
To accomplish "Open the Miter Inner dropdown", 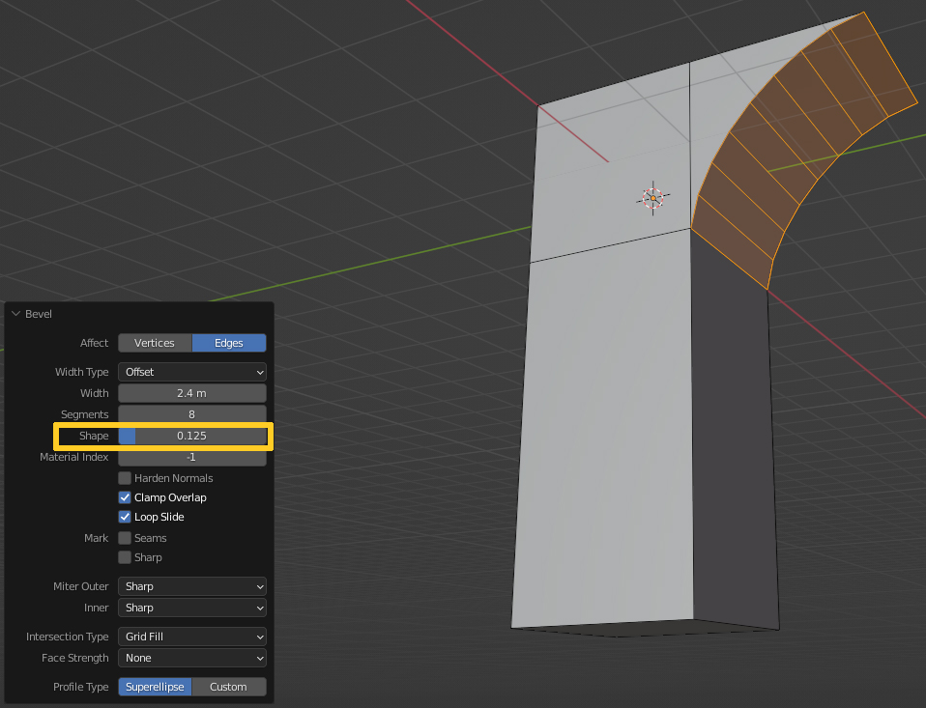I will click(x=191, y=608).
